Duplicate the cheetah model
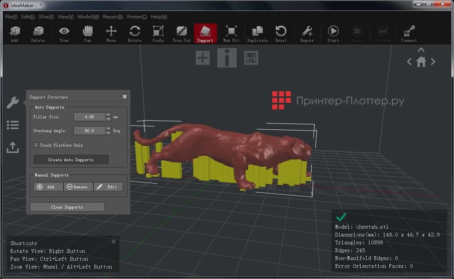 coord(258,33)
